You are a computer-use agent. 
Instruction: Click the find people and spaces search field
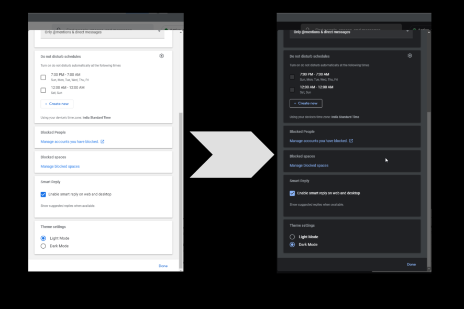(105, 27)
